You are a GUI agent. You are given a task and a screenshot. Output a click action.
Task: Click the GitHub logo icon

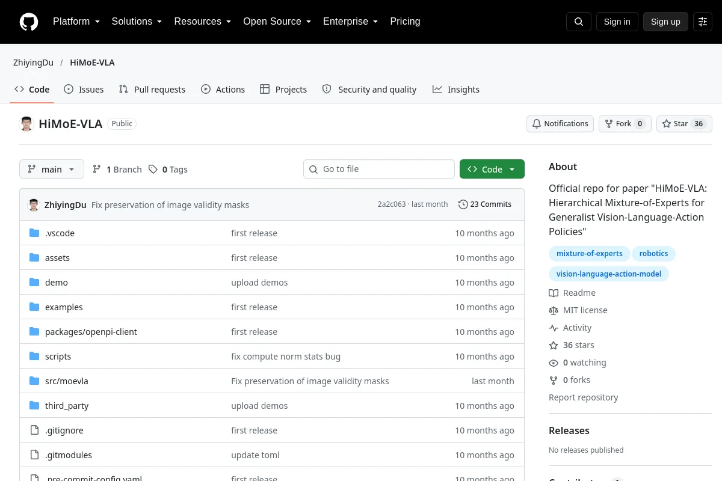click(29, 22)
